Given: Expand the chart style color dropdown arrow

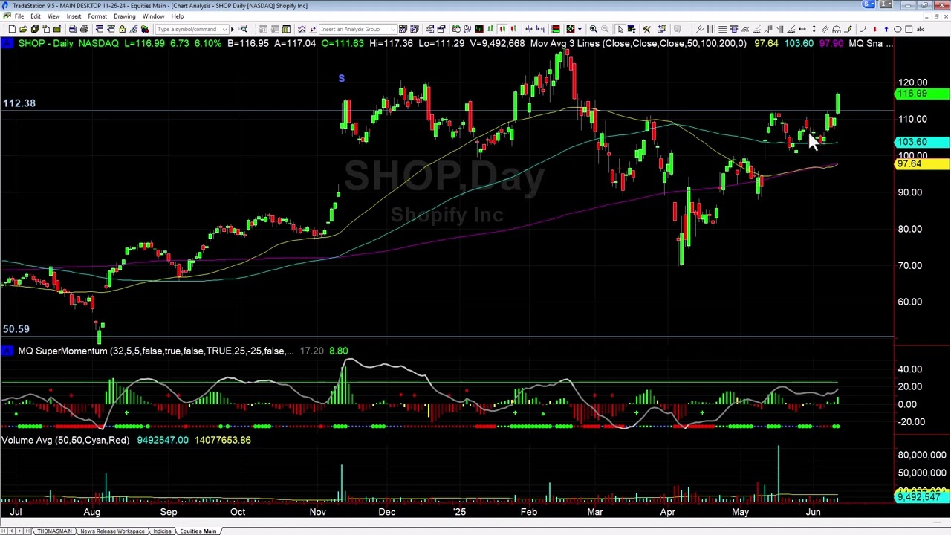Looking at the screenshot, I should 580,29.
